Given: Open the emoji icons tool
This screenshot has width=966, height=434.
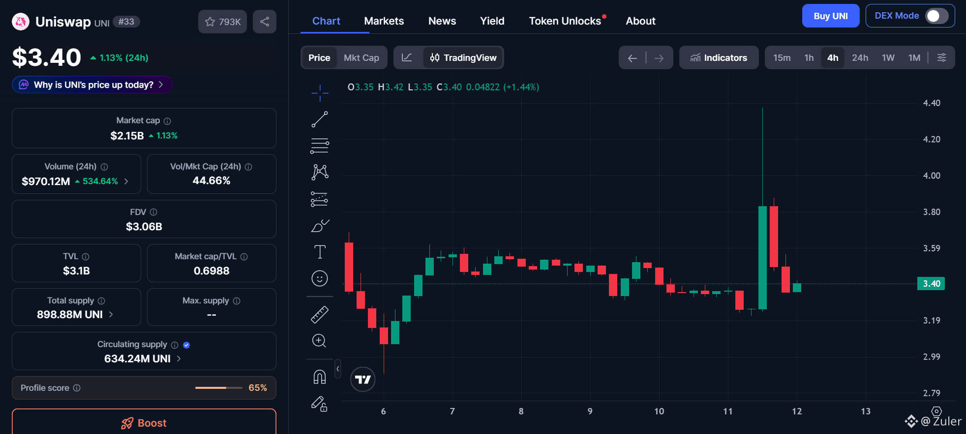Looking at the screenshot, I should (320, 278).
